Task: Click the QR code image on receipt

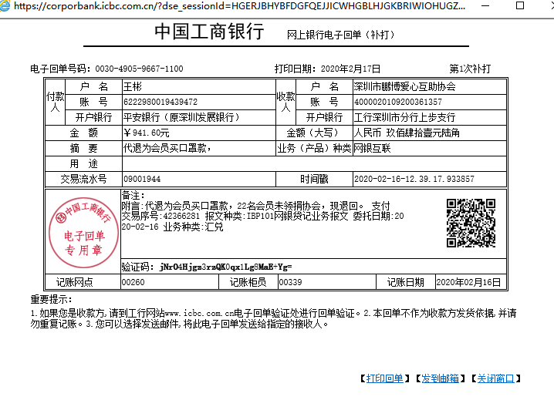Action: point(471,223)
